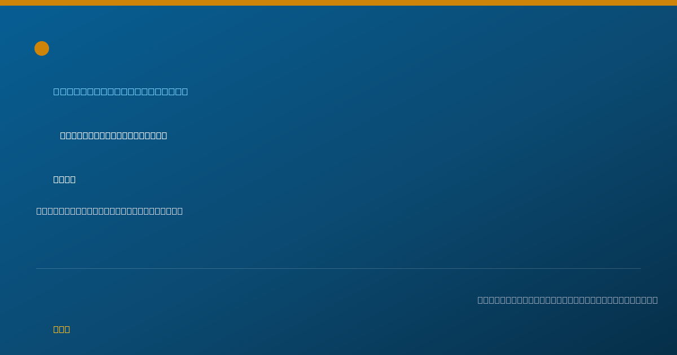Click the start of the white paragraph line
This screenshot has width=677, height=355.
click(39, 211)
